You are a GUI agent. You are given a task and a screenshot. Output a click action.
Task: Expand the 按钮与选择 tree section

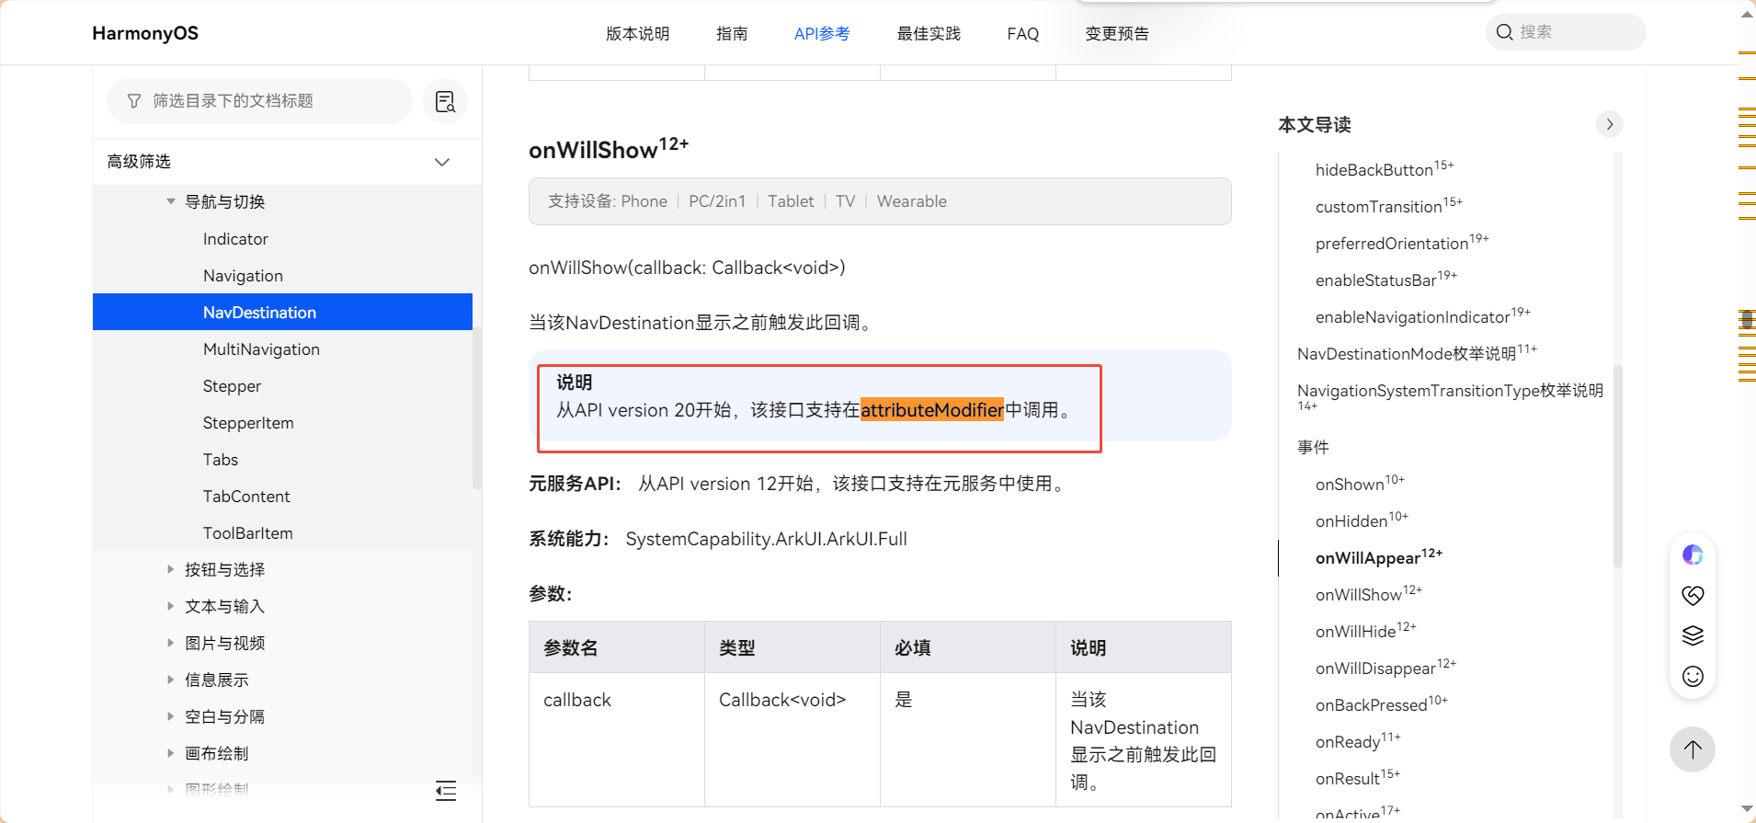pos(171,569)
